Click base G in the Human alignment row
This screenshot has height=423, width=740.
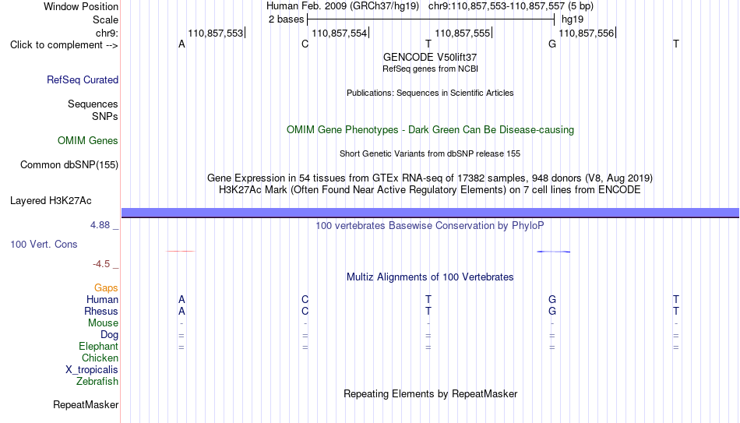pos(552,299)
